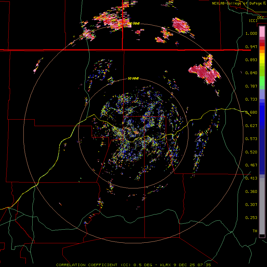Click the 0.947 scale label
Image resolution: width=267 pixels, height=267 pixels.
coord(251,47)
